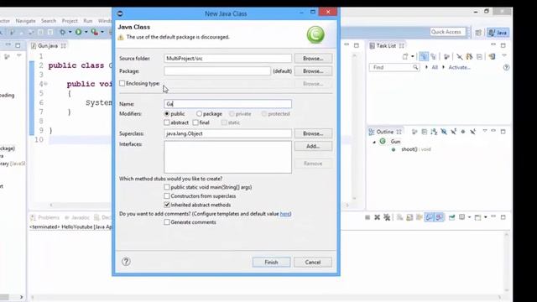Image resolution: width=537 pixels, height=302 pixels.
Task: Open the Open Perspective icon beside Java
Action: click(478, 33)
